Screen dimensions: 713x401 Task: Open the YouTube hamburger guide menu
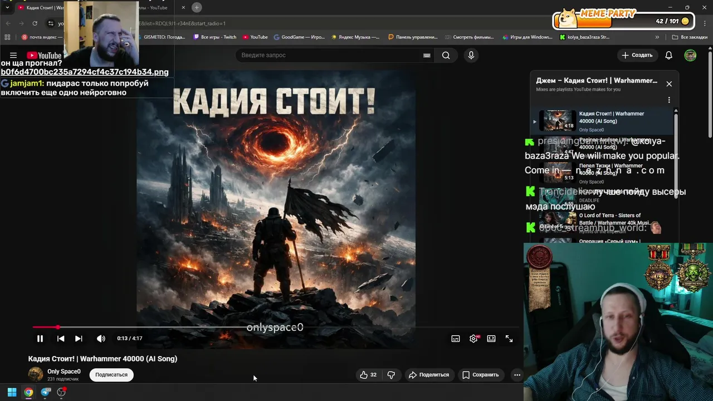coord(13,55)
